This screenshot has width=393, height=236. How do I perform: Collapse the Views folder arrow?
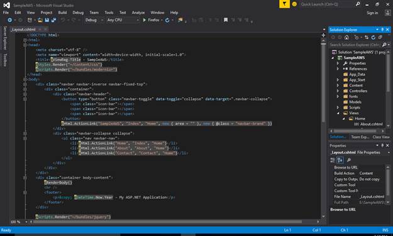click(x=338, y=113)
